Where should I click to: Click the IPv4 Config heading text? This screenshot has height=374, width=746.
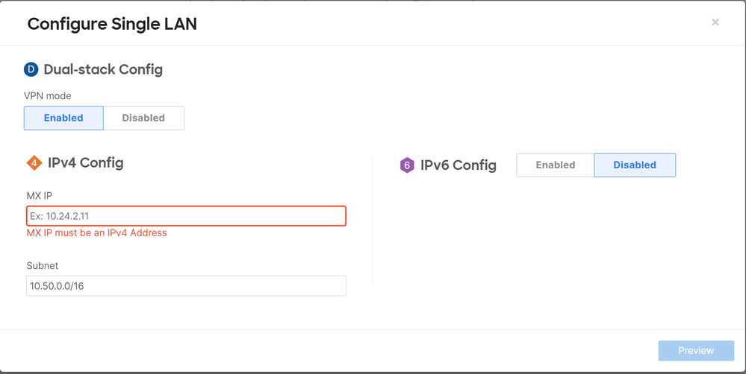(86, 163)
